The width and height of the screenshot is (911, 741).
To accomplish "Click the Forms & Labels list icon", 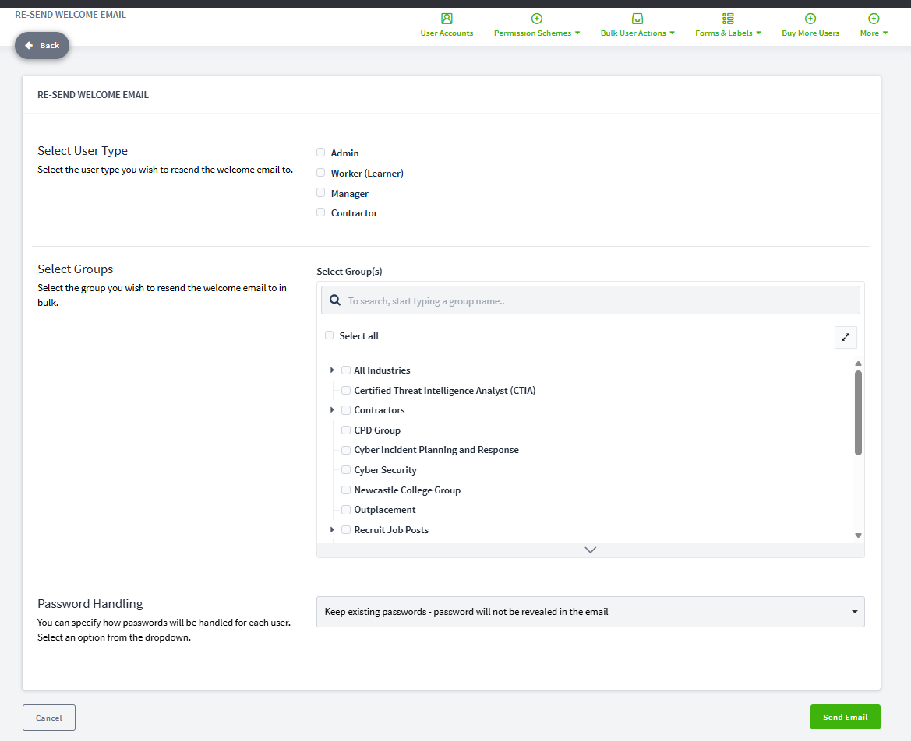I will pos(728,19).
